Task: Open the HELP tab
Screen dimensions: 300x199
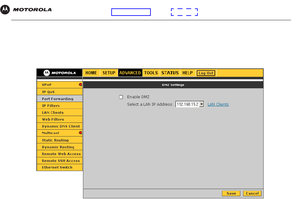Action: (187, 73)
